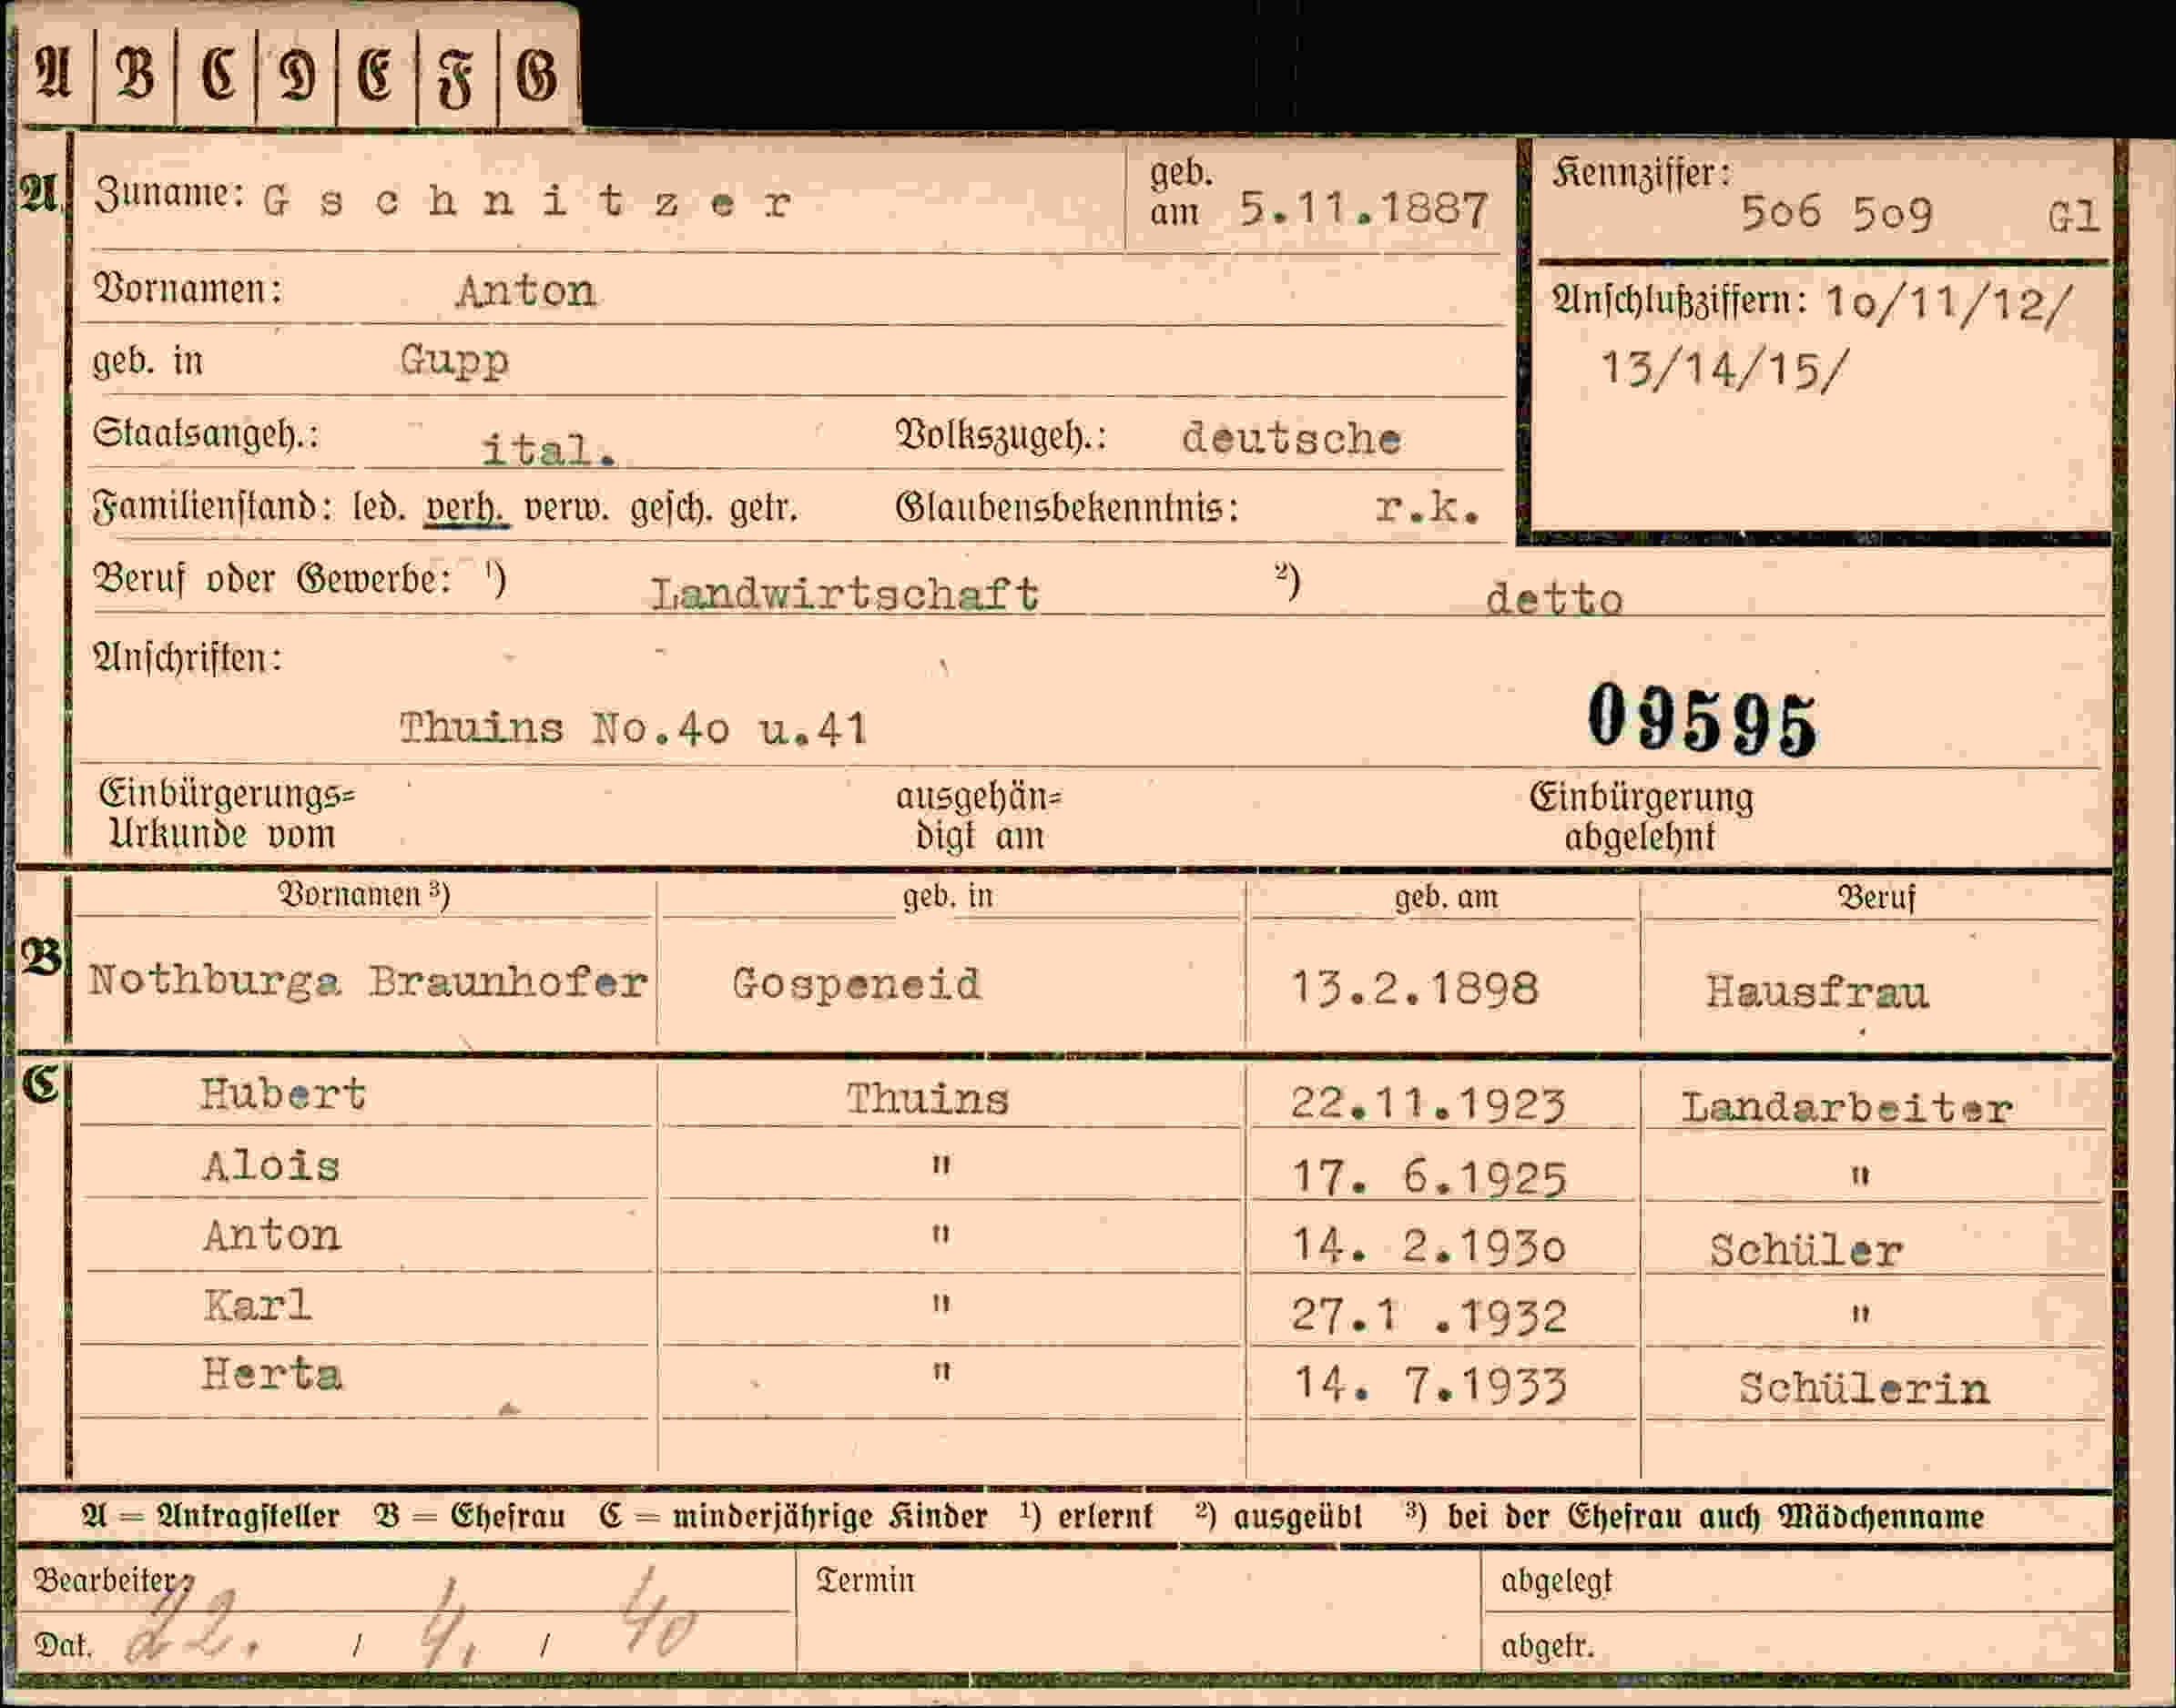
Task: Click the occupation 'Schüler' in Anton's row
Action: (x=1805, y=1250)
